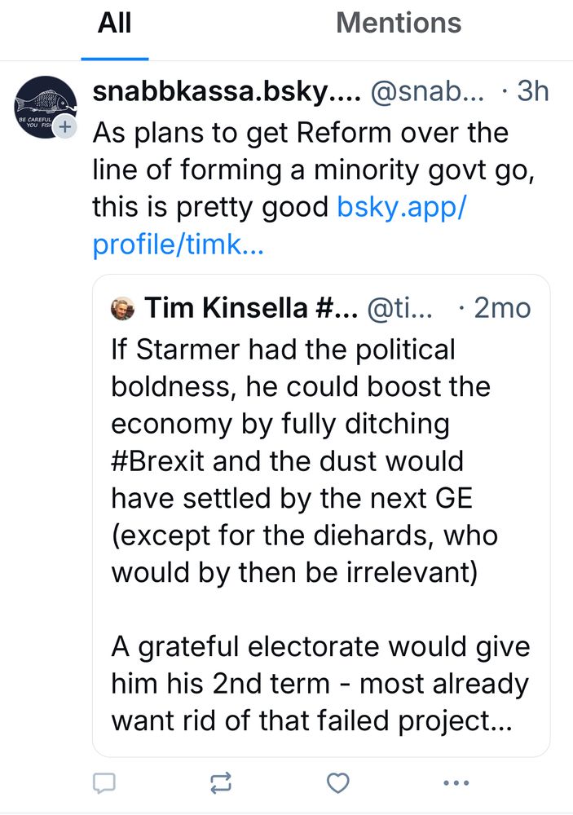Reply to the snabbkassa post
This screenshot has height=815, width=573.
click(104, 784)
